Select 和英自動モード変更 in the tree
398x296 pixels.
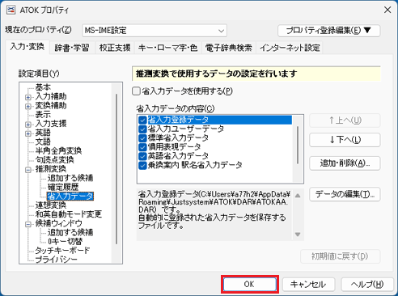coord(69,214)
